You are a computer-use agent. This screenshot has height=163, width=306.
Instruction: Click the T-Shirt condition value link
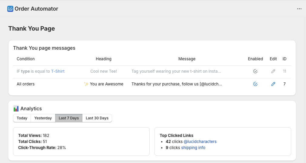[x=58, y=72]
